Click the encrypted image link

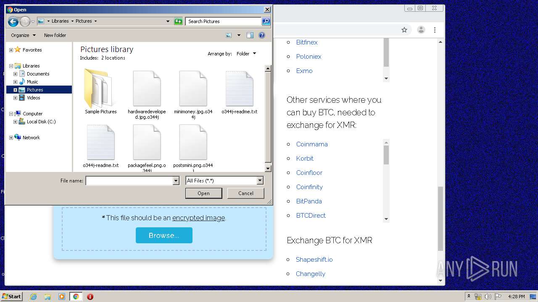click(x=198, y=218)
